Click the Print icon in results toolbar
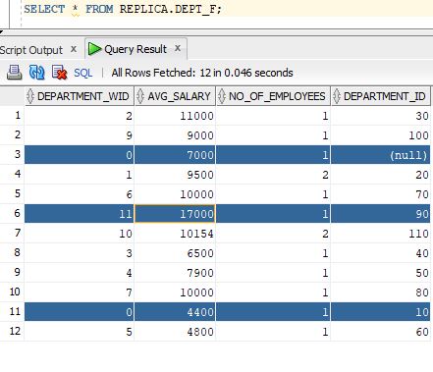This screenshot has height=372, width=433. pyautogui.click(x=15, y=73)
